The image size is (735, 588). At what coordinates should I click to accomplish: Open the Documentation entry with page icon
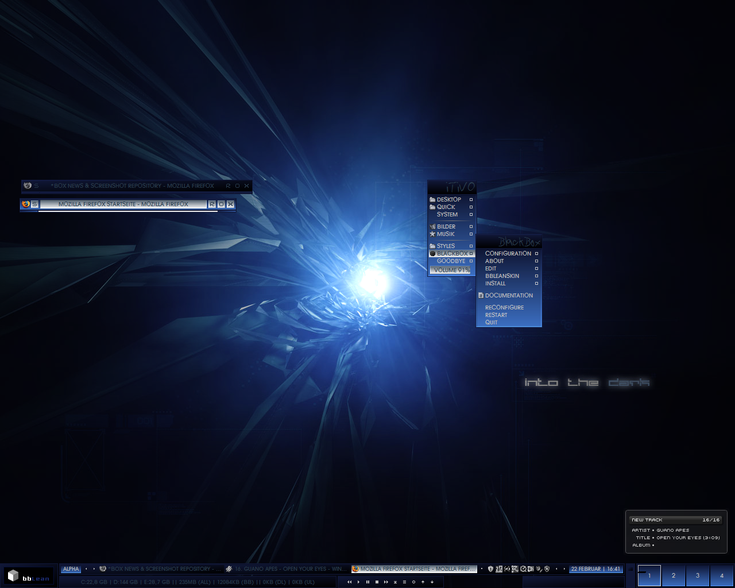coord(508,295)
